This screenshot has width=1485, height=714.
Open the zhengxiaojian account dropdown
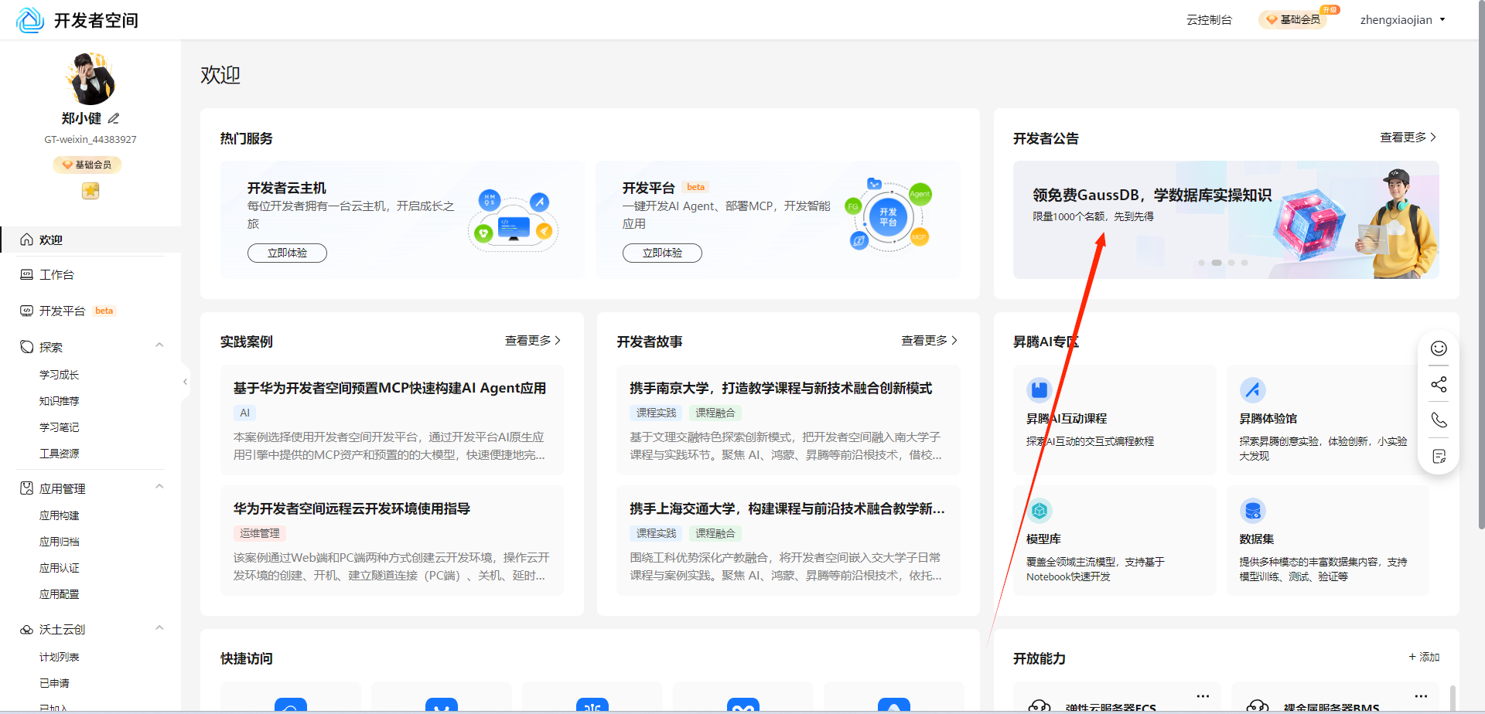(1403, 20)
